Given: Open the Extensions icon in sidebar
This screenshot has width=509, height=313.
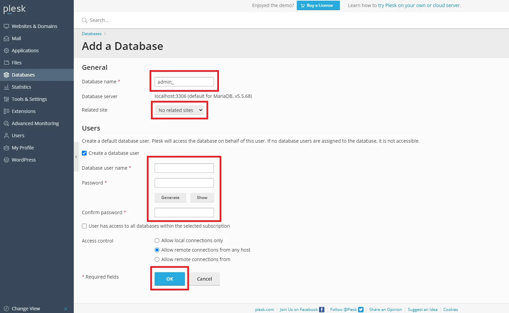Looking at the screenshot, I should coord(6,111).
